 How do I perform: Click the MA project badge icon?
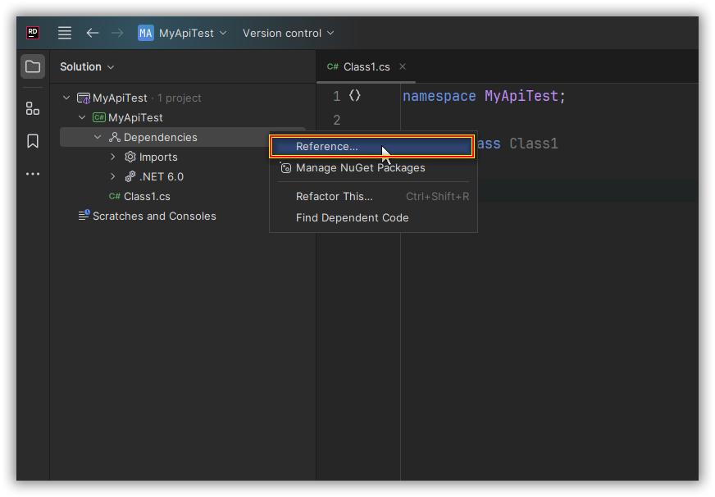tap(146, 33)
